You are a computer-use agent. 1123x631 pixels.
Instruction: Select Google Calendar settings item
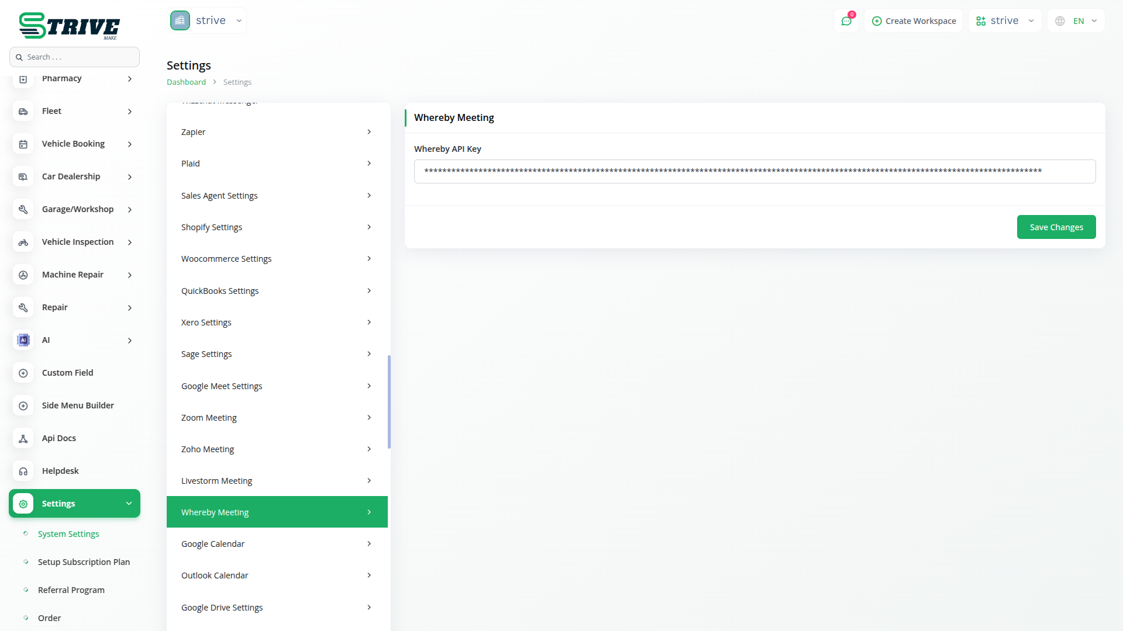pyautogui.click(x=277, y=543)
